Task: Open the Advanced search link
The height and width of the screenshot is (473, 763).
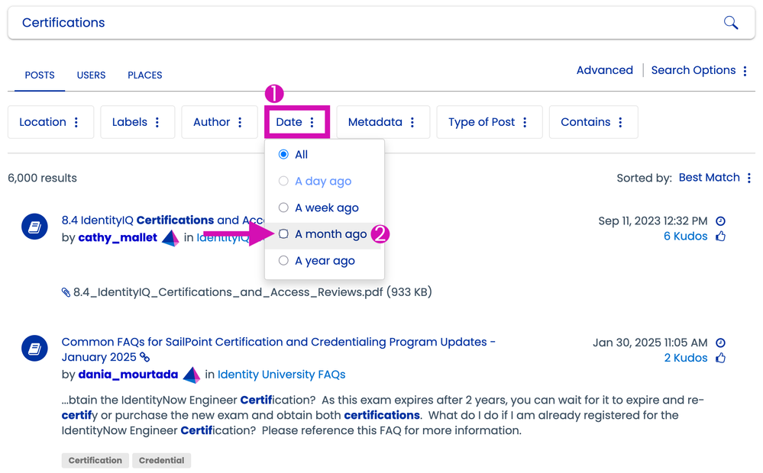Action: tap(604, 70)
